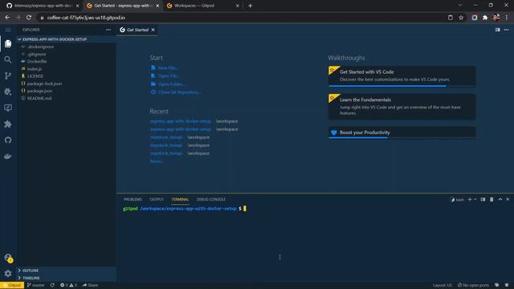Expand the Timeline section
Image resolution: width=514 pixels, height=289 pixels.
coord(67,278)
